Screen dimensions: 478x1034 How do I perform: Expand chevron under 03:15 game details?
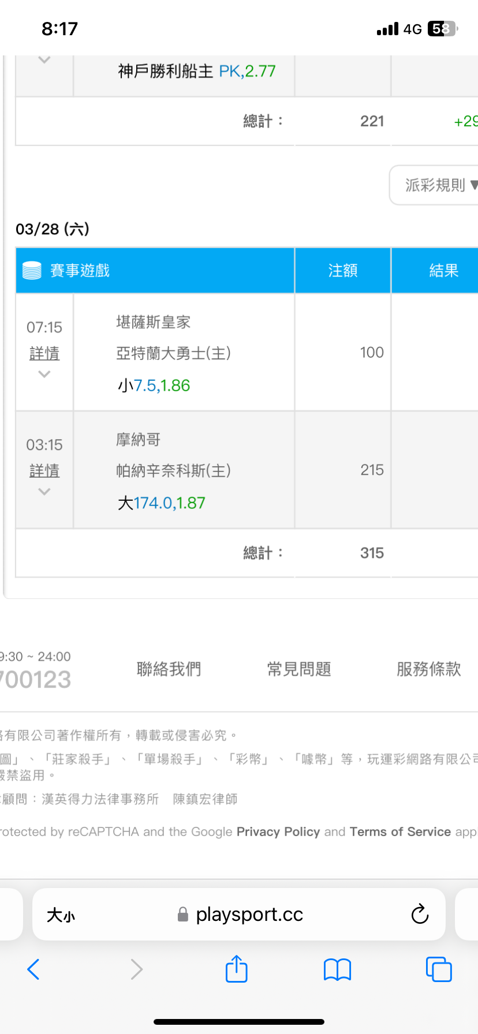(44, 492)
